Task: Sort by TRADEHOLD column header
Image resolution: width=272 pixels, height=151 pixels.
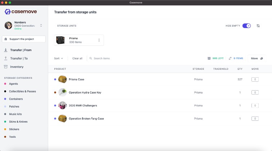Action: click(x=221, y=69)
